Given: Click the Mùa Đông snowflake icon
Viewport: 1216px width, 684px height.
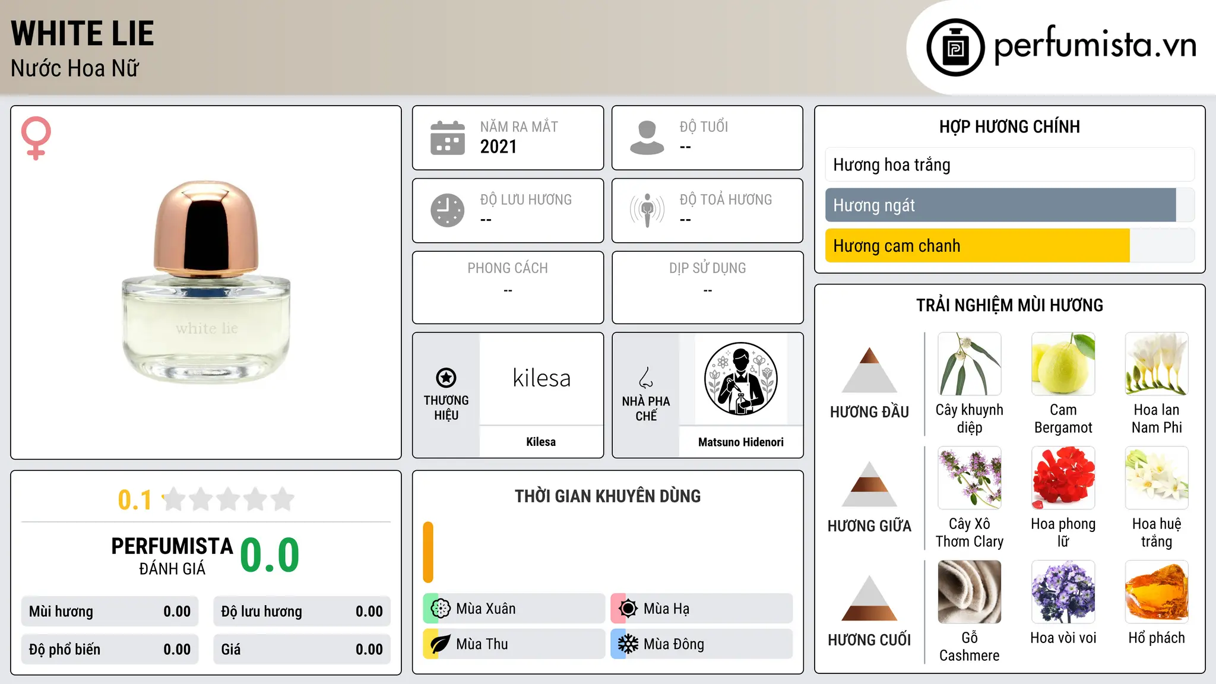Looking at the screenshot, I should click(628, 644).
